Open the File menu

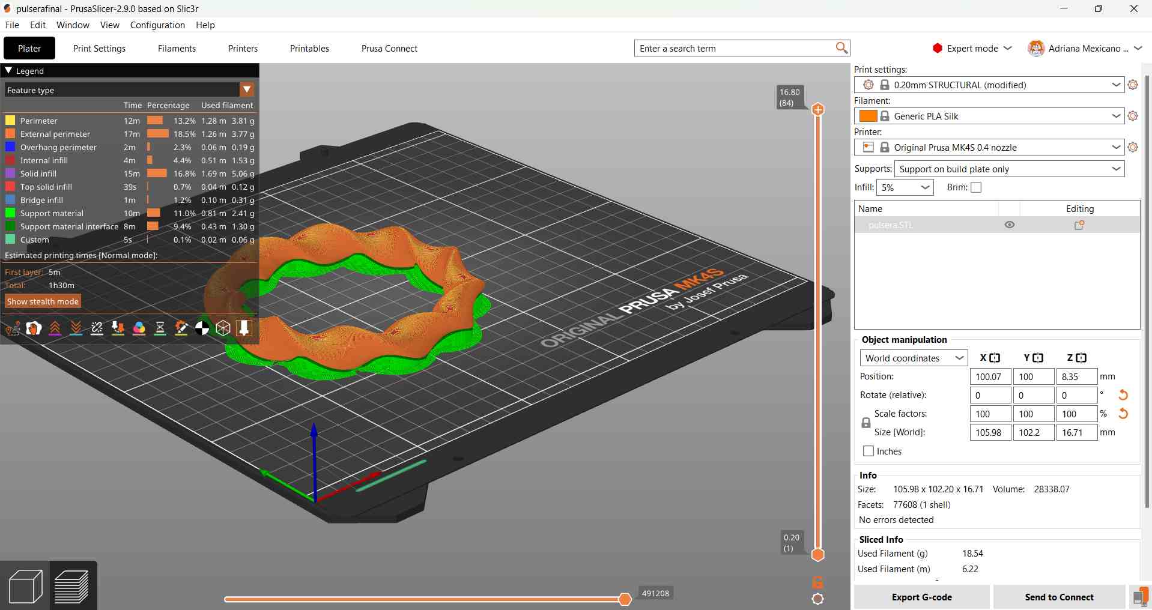click(x=12, y=25)
